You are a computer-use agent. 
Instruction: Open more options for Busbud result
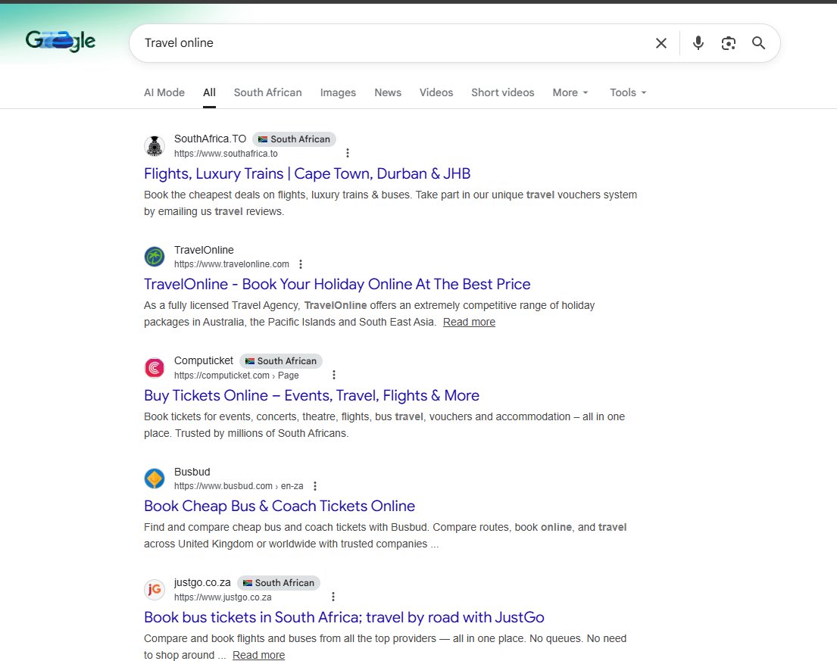tap(315, 486)
